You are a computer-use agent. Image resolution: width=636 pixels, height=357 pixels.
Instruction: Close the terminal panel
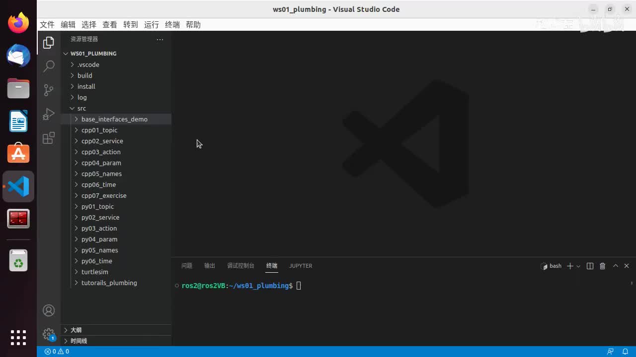tap(627, 266)
